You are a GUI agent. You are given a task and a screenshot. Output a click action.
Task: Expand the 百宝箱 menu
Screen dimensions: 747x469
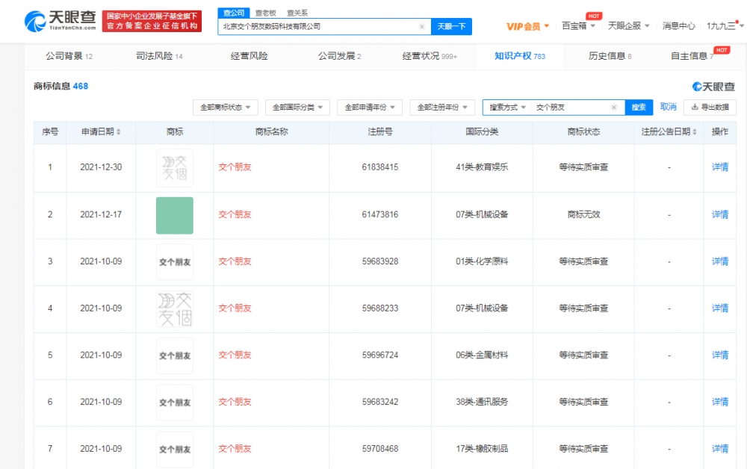[578, 25]
